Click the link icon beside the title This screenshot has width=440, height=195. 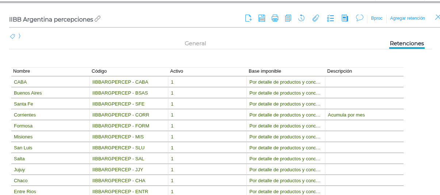tap(97, 19)
